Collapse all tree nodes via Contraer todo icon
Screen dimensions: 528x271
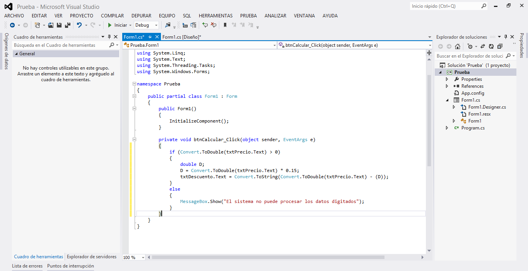tap(500, 46)
